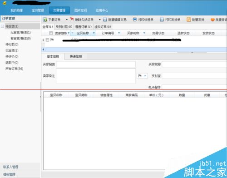Switch to the 基本信息 tab
The image size is (227, 178).
tap(53, 57)
